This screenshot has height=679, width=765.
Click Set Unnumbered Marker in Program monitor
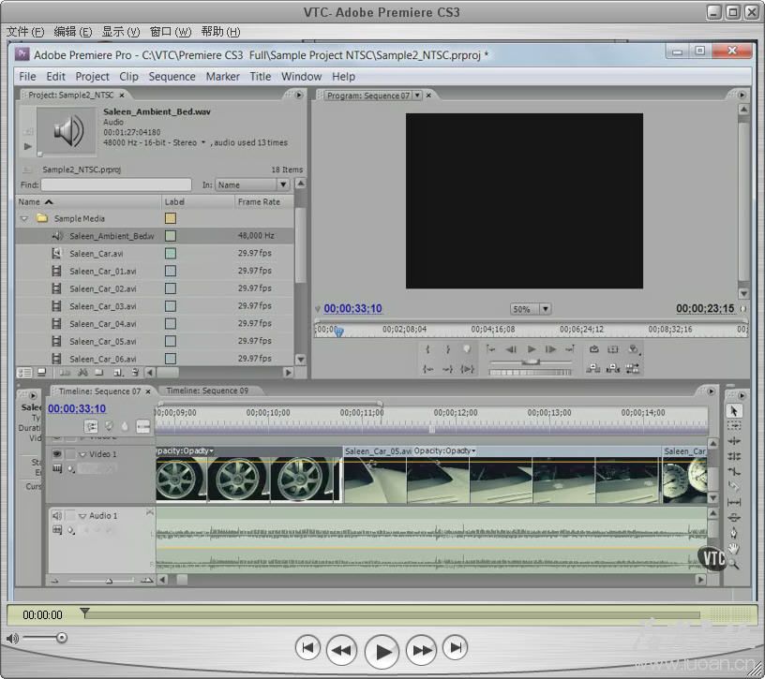[467, 349]
